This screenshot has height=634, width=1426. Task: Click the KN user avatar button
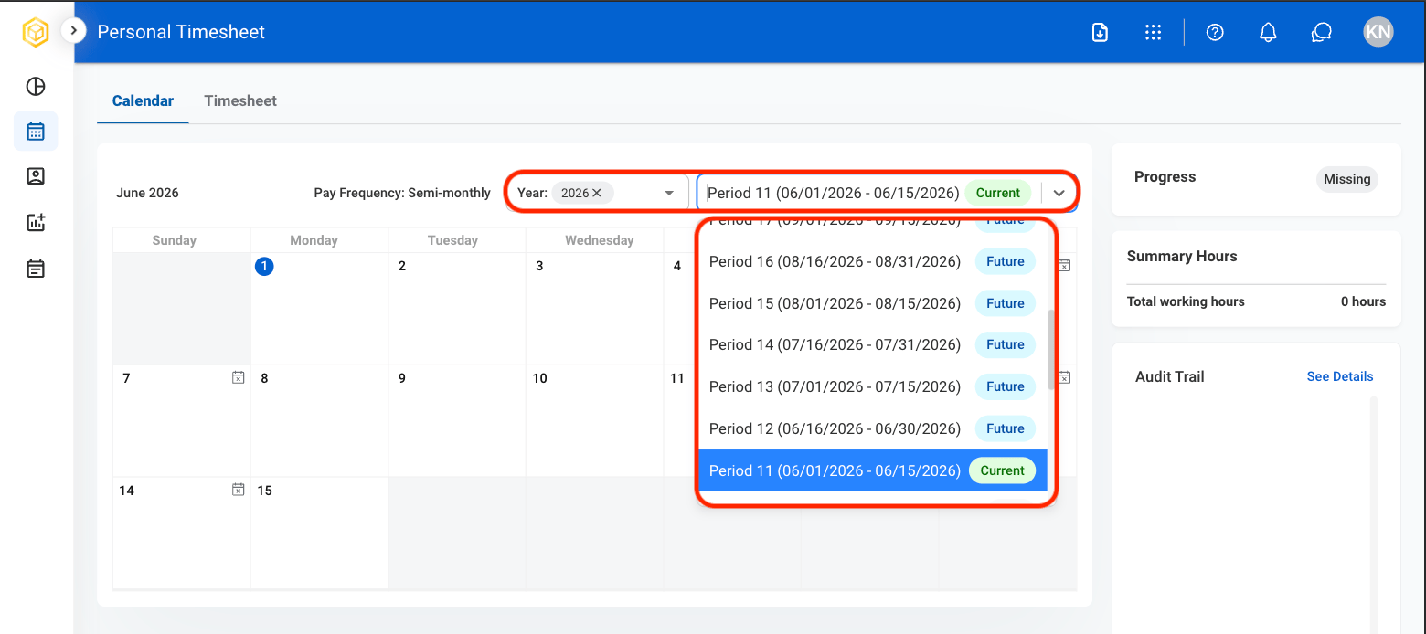coord(1378,32)
